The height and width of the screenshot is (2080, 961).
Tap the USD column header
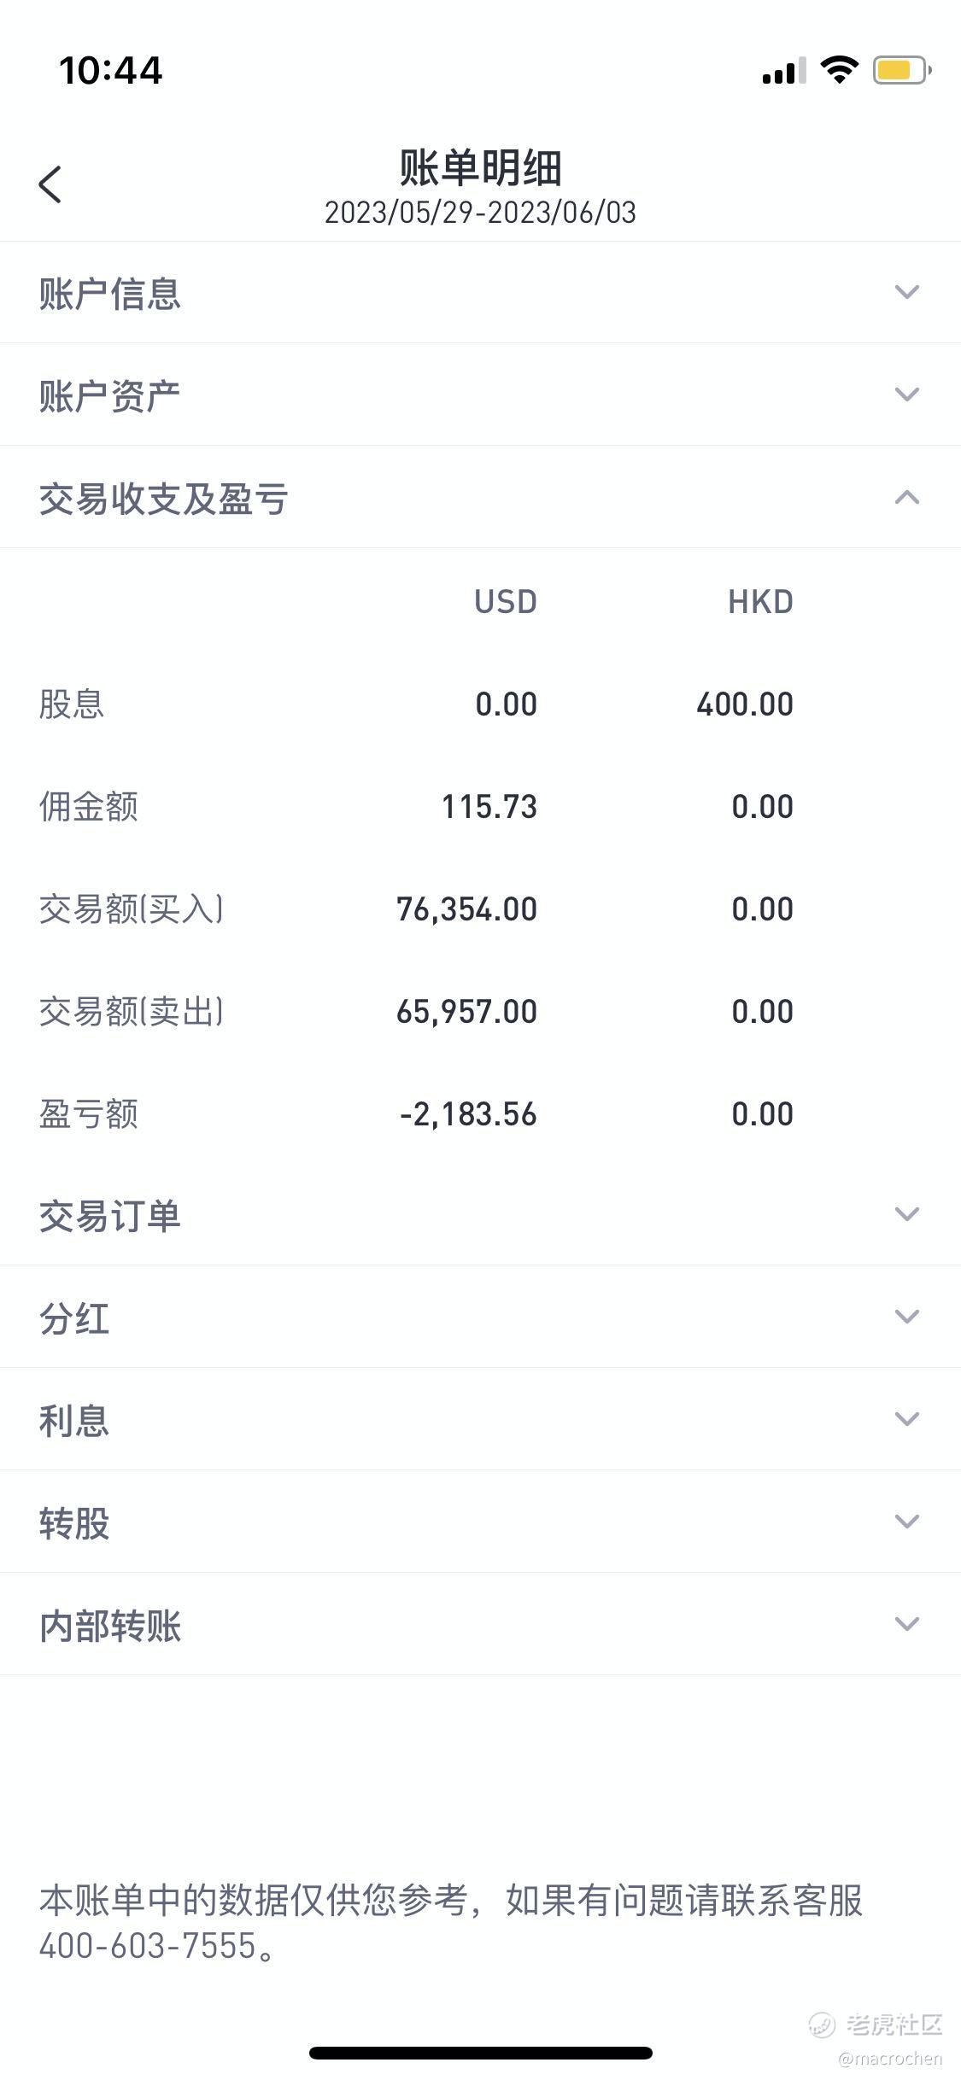click(506, 602)
